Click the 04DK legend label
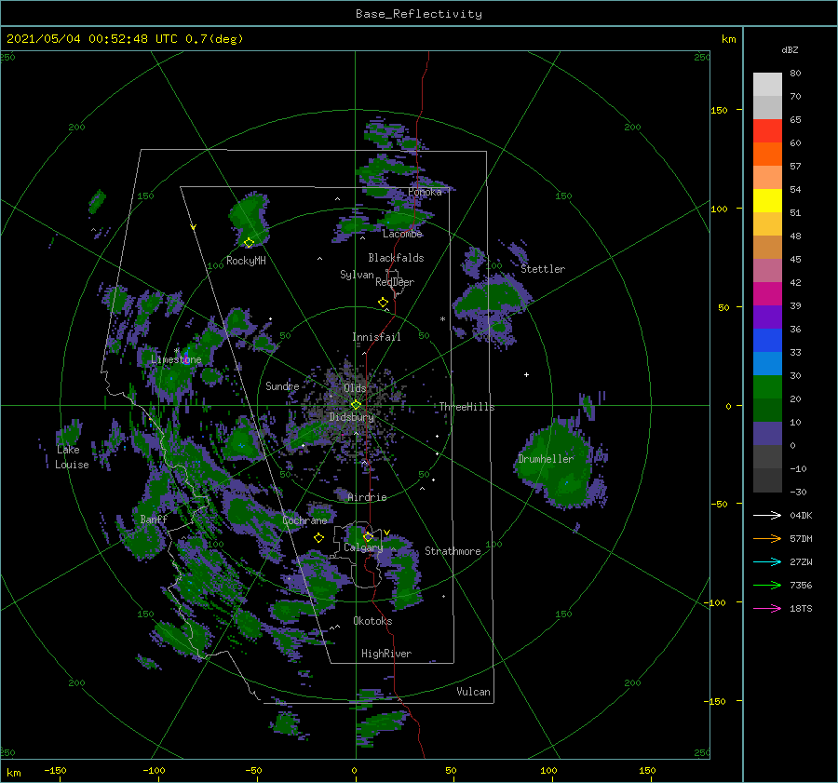Screen dimensions: 838x783 [x=801, y=516]
